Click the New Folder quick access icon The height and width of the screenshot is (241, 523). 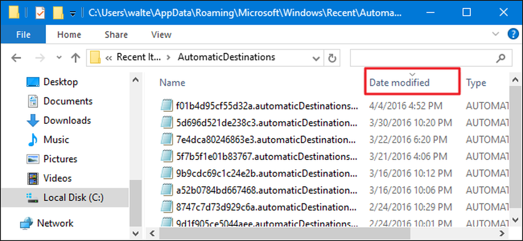click(x=58, y=14)
